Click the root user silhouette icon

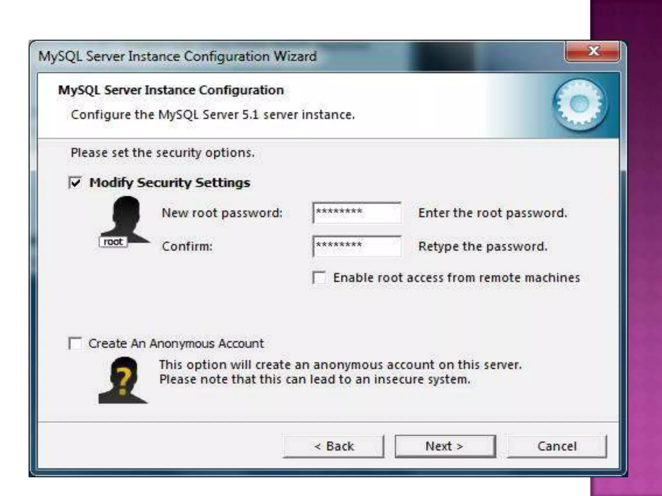(124, 221)
